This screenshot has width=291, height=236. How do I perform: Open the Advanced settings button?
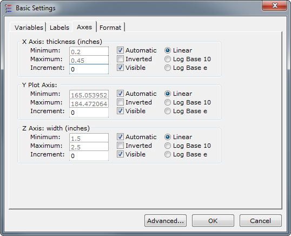(166, 221)
